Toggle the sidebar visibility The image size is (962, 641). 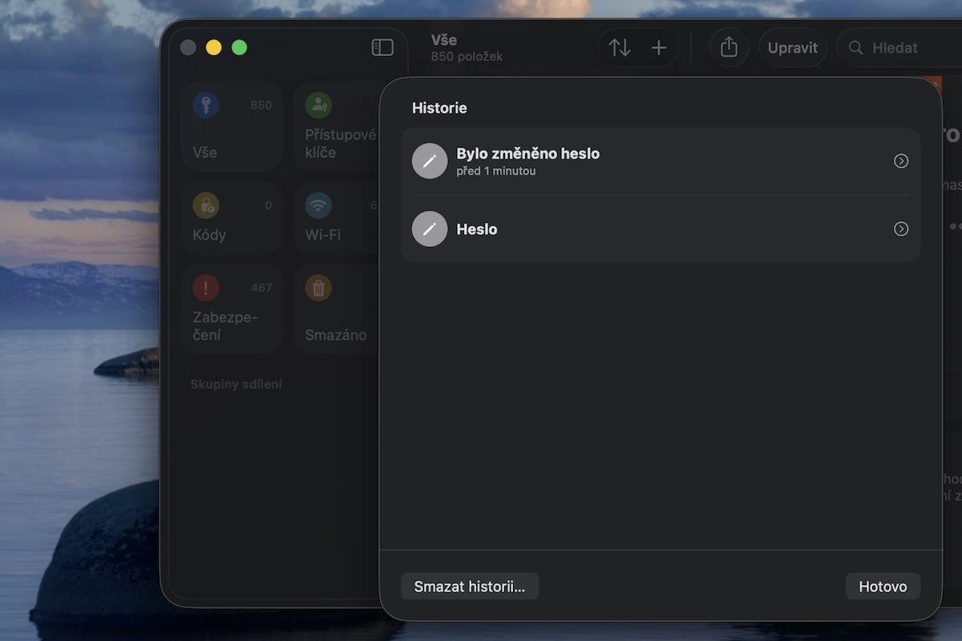pyautogui.click(x=383, y=46)
